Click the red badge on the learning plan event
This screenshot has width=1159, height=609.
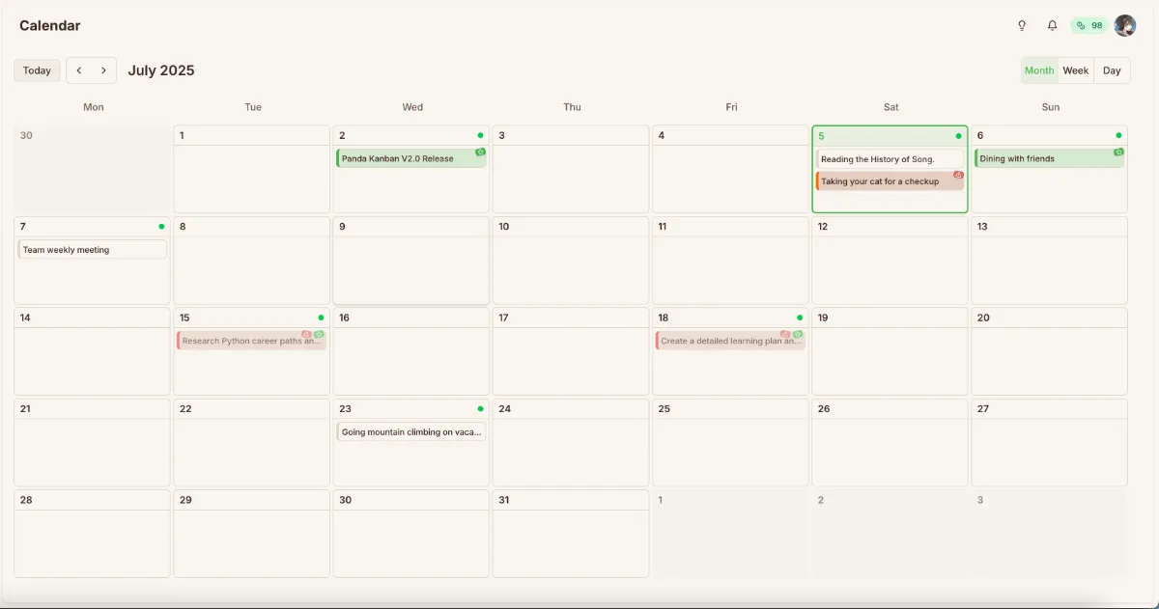785,333
